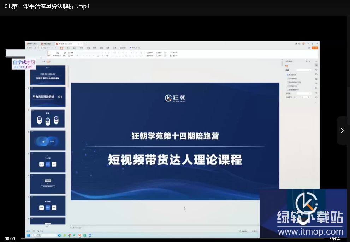
Task: Enable the hide background graphics checkbox
Action: click(288, 90)
